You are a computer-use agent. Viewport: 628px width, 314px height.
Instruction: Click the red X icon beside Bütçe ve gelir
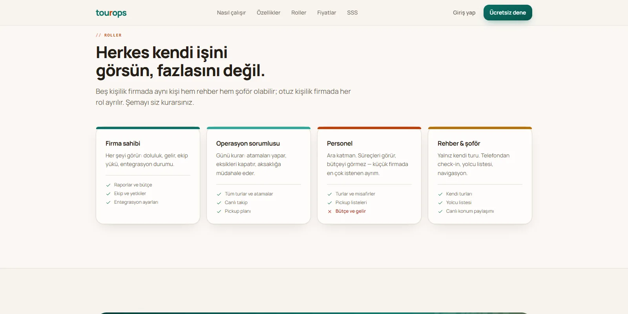point(330,211)
